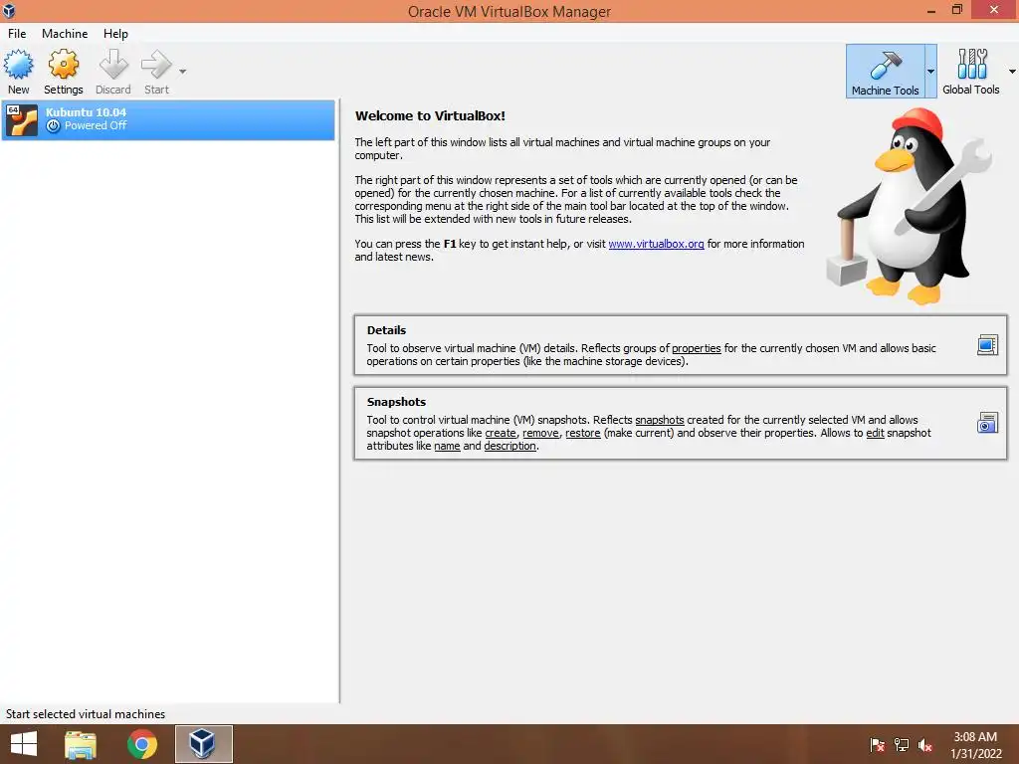
Task: Open the Snapshots tool icon
Action: (987, 423)
